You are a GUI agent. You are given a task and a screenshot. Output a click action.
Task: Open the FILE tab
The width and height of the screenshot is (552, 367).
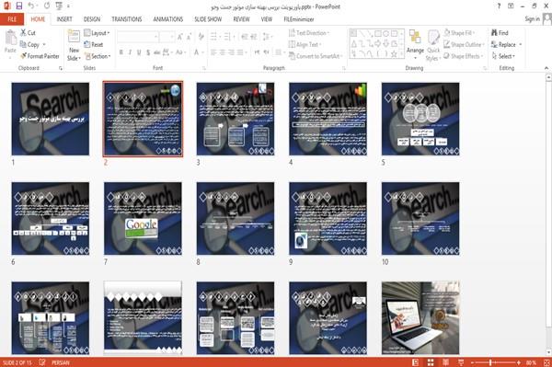[x=12, y=19]
